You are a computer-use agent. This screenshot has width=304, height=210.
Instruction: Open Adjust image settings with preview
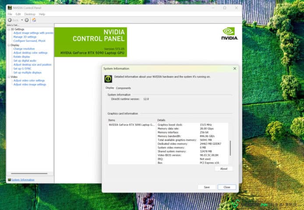pos(33,33)
